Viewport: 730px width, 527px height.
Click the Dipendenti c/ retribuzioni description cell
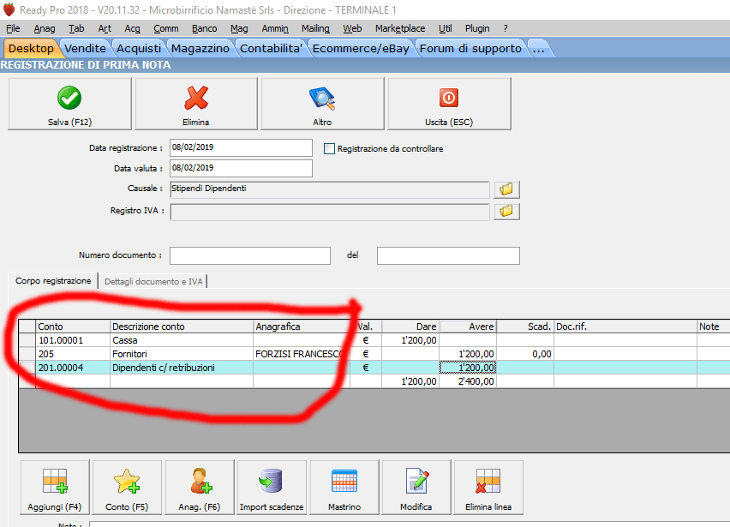point(182,368)
